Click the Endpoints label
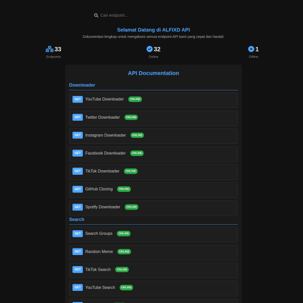The width and height of the screenshot is (303, 303). point(54,57)
